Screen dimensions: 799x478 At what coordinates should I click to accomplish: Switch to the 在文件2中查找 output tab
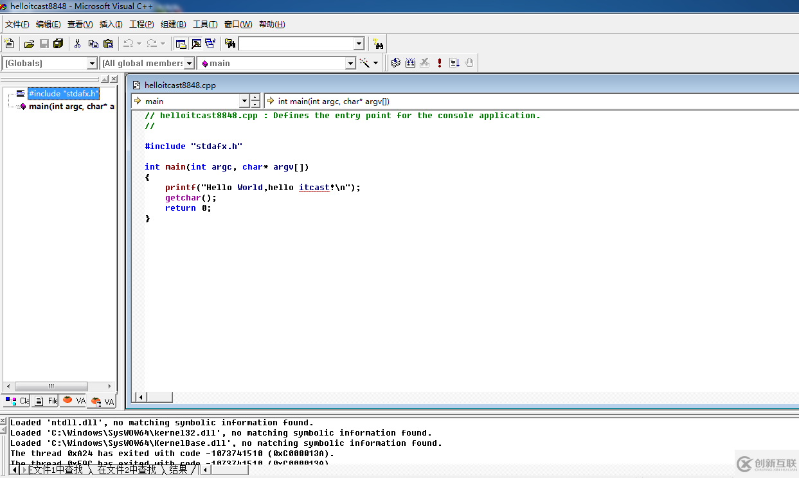click(x=127, y=470)
